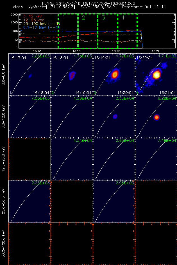Select the 6.0-12.0 keV panel labeled 1.20E+04

[72, 117]
